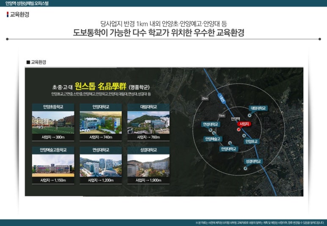
Task: Click the 안양역 station name on map
Action: point(236,119)
